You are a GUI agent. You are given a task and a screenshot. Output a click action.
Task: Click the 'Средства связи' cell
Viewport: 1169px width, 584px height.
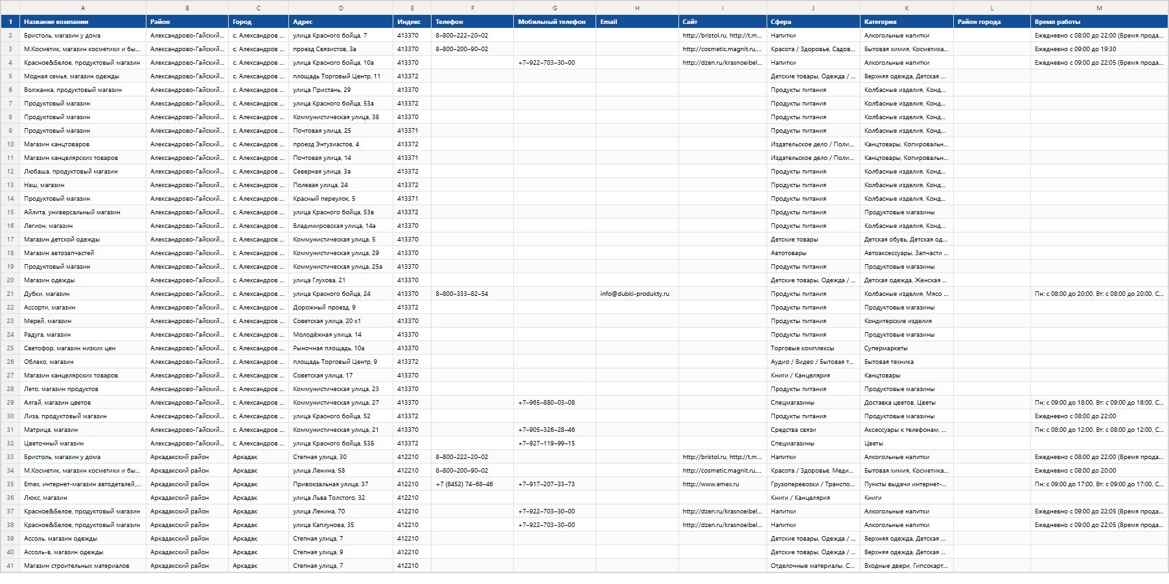[x=813, y=430]
